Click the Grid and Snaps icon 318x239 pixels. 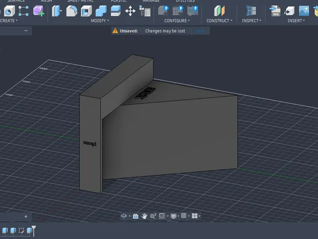tap(184, 216)
